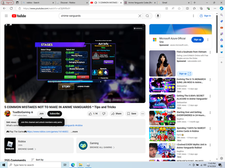Browse the Roblox game card

coord(39,145)
